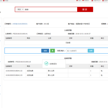Click inbound number PID20181031000141

[x=20, y=34]
